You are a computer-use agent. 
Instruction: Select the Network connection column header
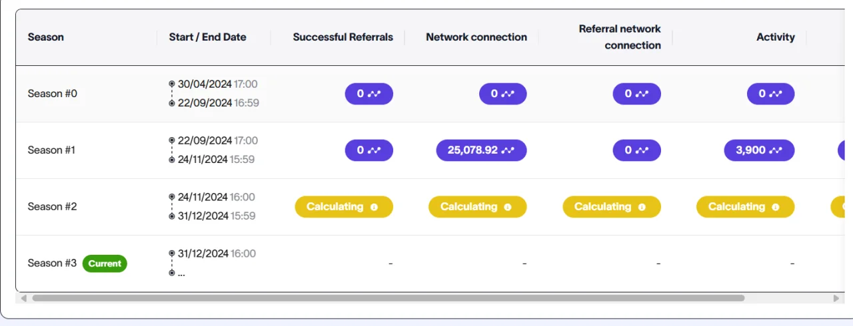pos(476,37)
